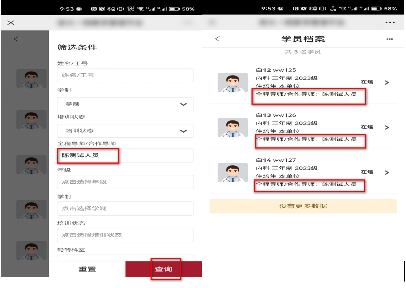
Task: Click the 轮转科室 label
Action: (x=71, y=250)
